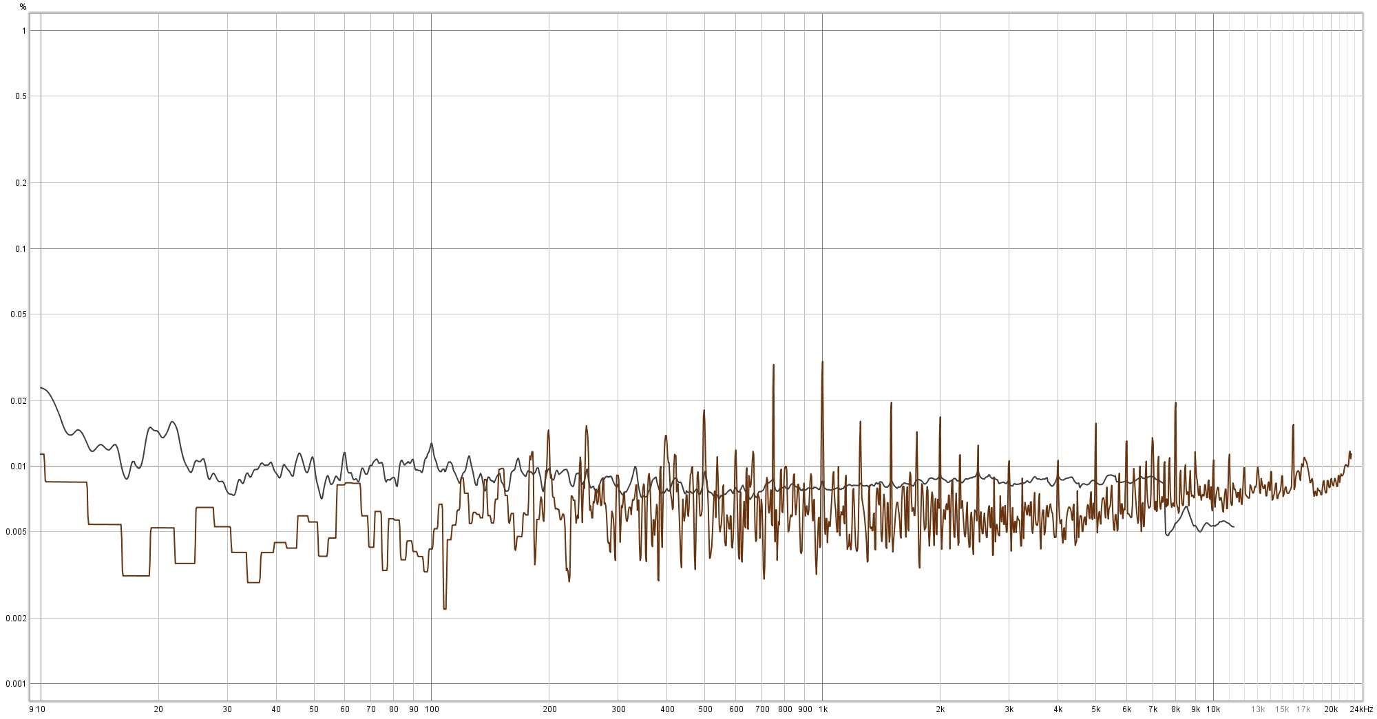
Task: Select the 5k frequency axis label
Action: pyautogui.click(x=1096, y=709)
